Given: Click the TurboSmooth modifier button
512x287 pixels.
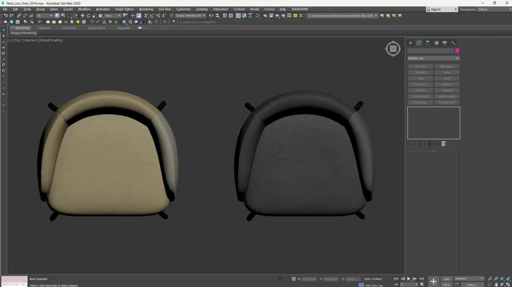Looking at the screenshot, I should tap(420, 96).
